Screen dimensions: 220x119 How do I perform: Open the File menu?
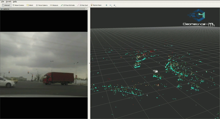click(x=3, y=2)
